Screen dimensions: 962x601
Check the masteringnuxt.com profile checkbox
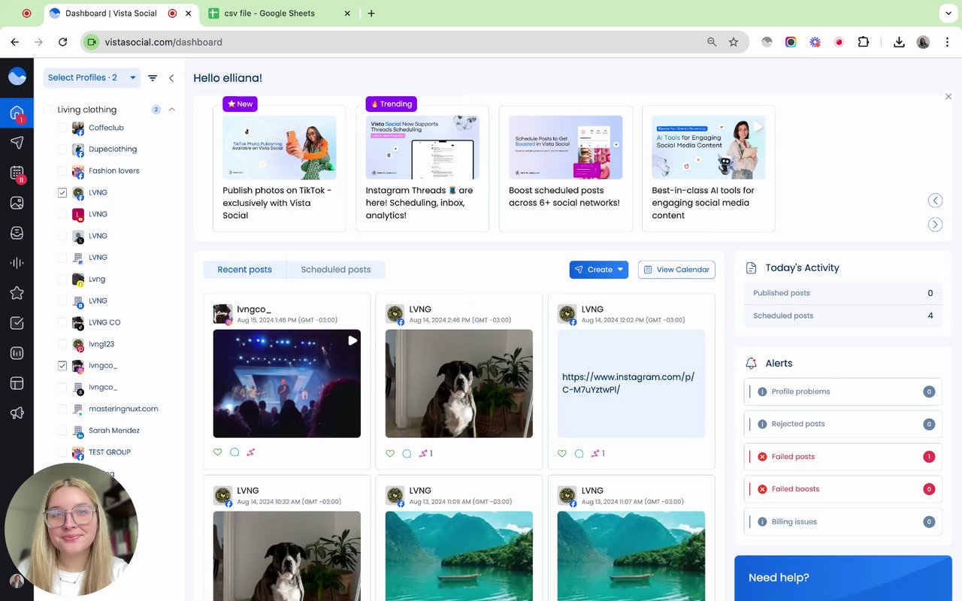[x=62, y=409]
